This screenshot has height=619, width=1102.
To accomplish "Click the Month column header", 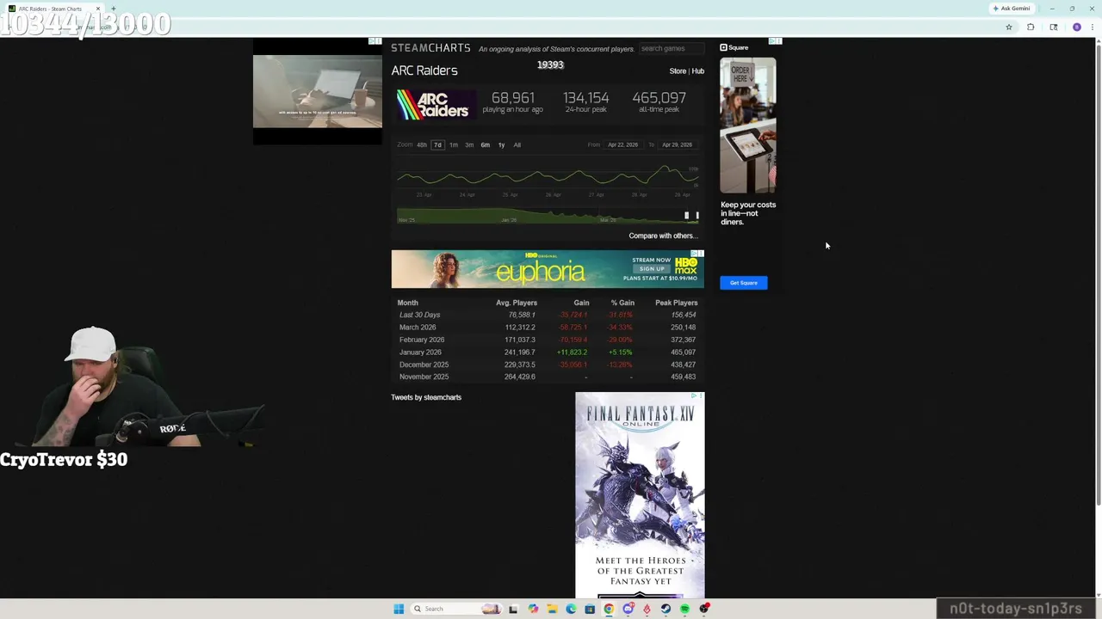I will click(x=408, y=303).
